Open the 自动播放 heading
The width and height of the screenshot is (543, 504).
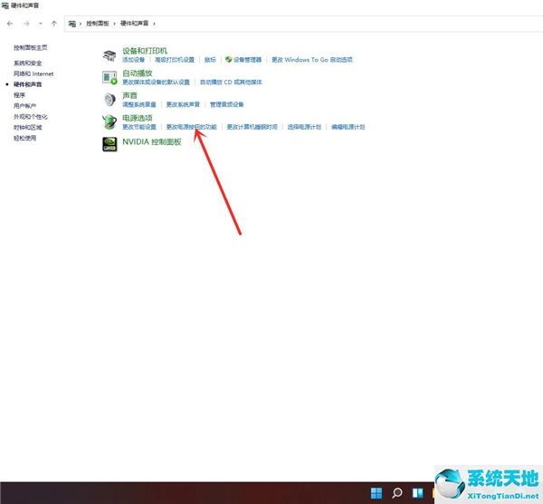click(138, 73)
